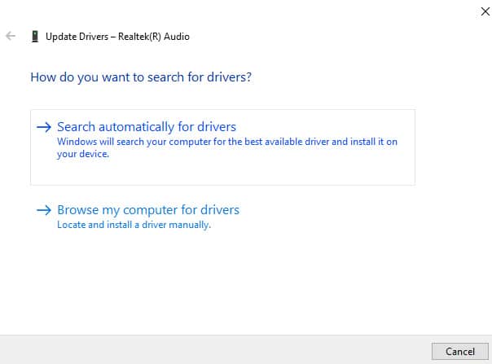Select "Search automatically for drivers" option
This screenshot has height=364, width=492.
click(147, 127)
